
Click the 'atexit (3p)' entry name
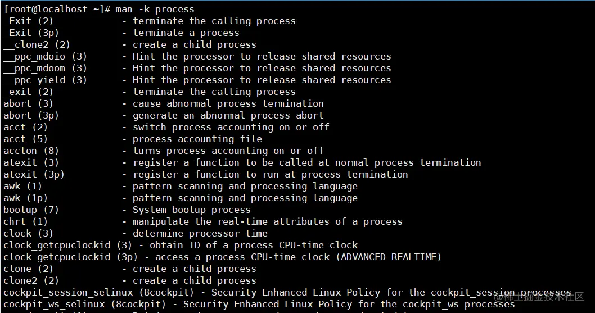(x=34, y=174)
